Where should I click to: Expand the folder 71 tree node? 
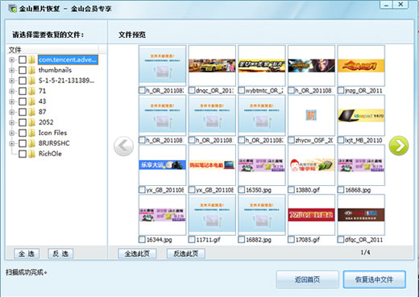(x=11, y=91)
